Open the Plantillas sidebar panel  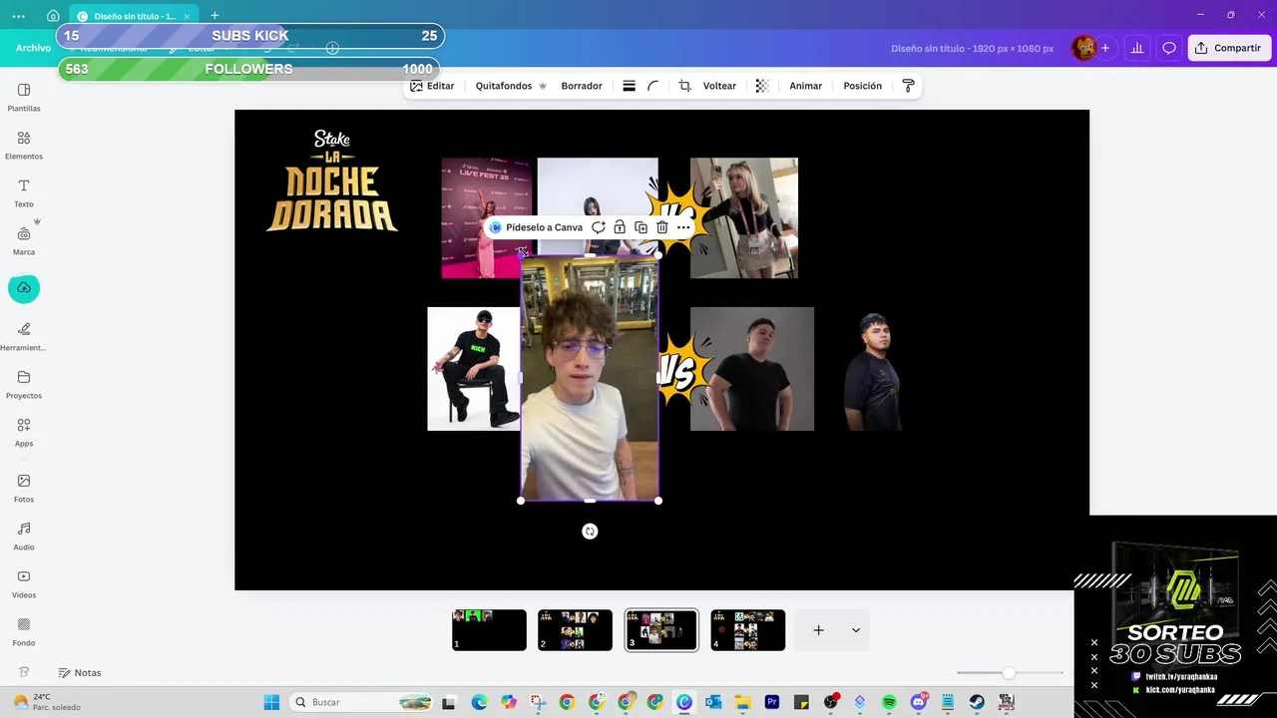tap(24, 97)
